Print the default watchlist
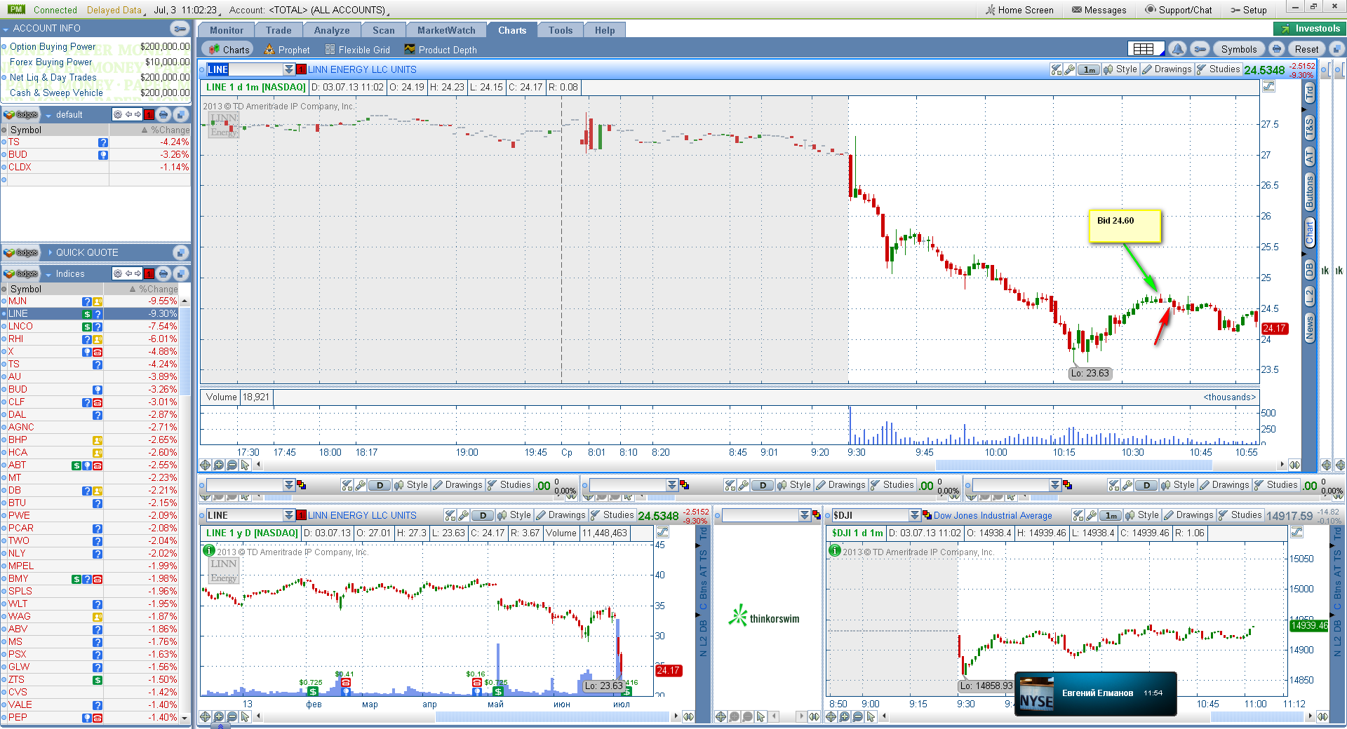The width and height of the screenshot is (1347, 729). (x=163, y=115)
